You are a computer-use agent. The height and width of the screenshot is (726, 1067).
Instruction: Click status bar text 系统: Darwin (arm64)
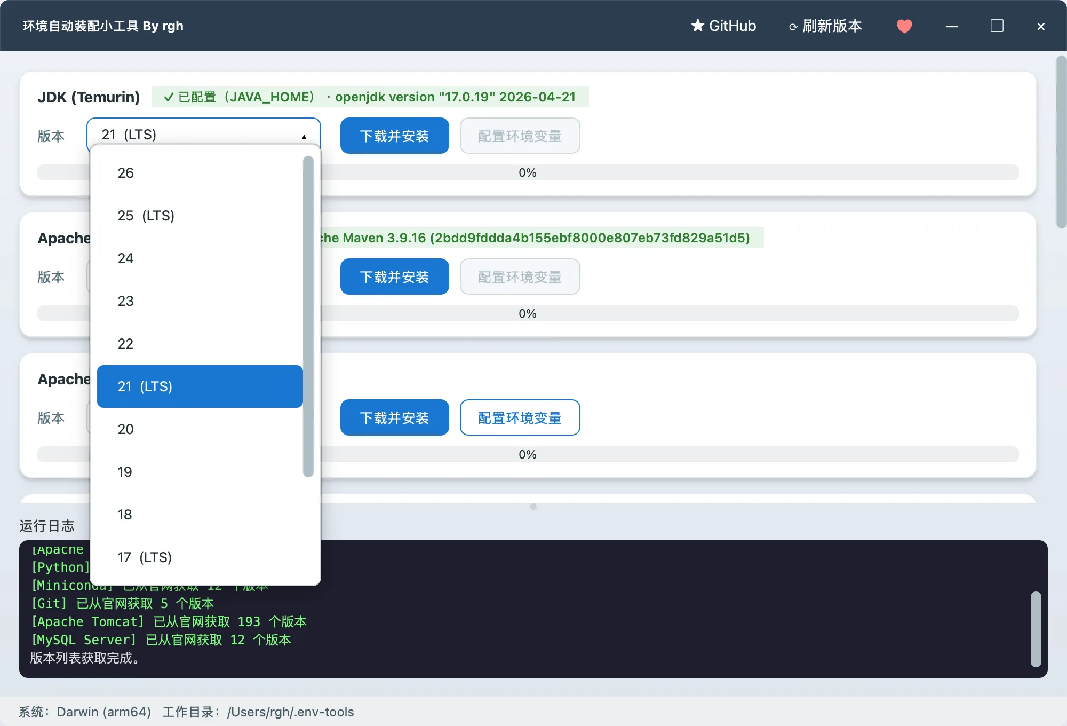85,712
